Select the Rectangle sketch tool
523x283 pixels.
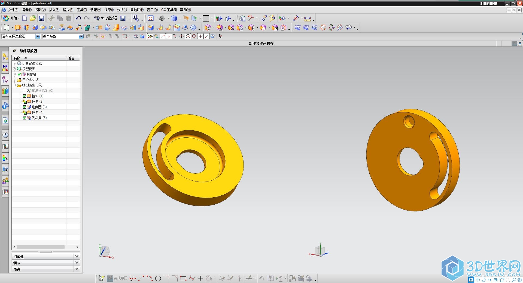183,278
